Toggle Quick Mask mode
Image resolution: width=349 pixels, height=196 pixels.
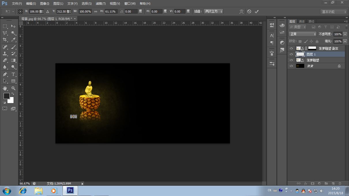[5, 109]
